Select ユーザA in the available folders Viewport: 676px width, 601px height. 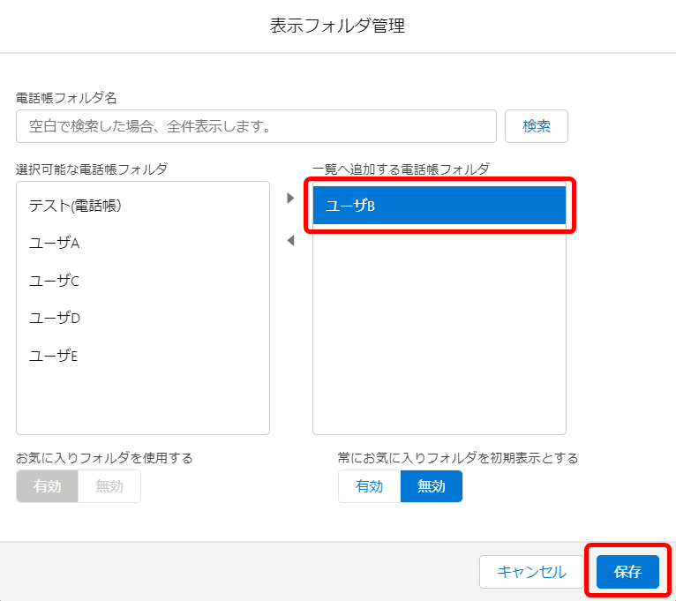143,244
